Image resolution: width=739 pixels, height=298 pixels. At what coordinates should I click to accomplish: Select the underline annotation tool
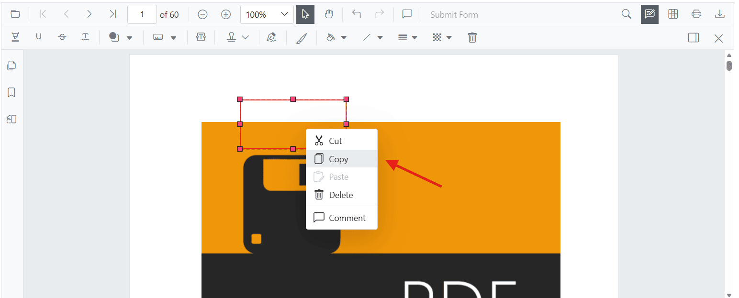(39, 37)
